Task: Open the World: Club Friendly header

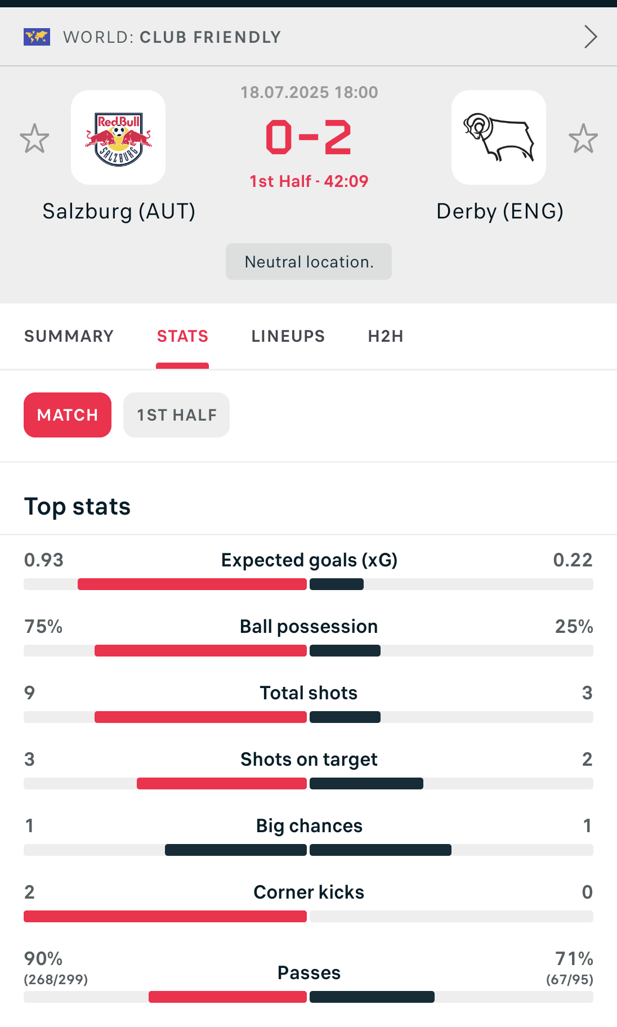Action: (x=172, y=37)
